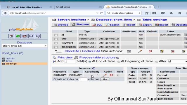Open the short_links database dropdown

pos(25,46)
